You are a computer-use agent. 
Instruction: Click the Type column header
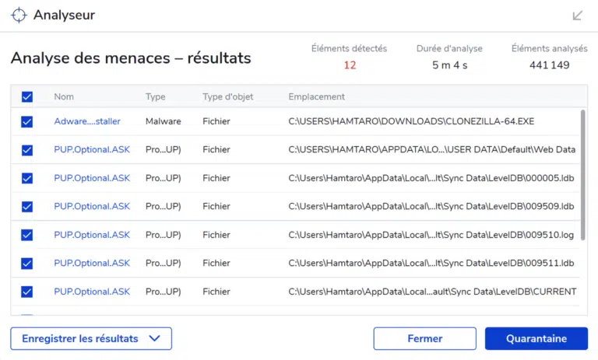tap(155, 96)
